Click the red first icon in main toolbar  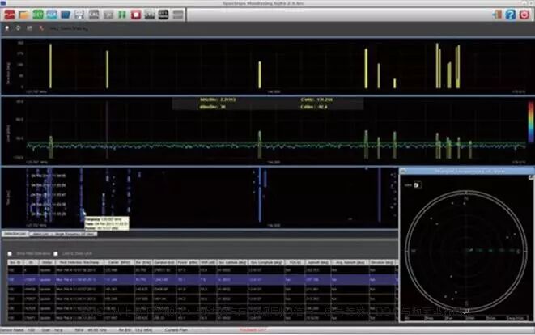[x=10, y=15]
